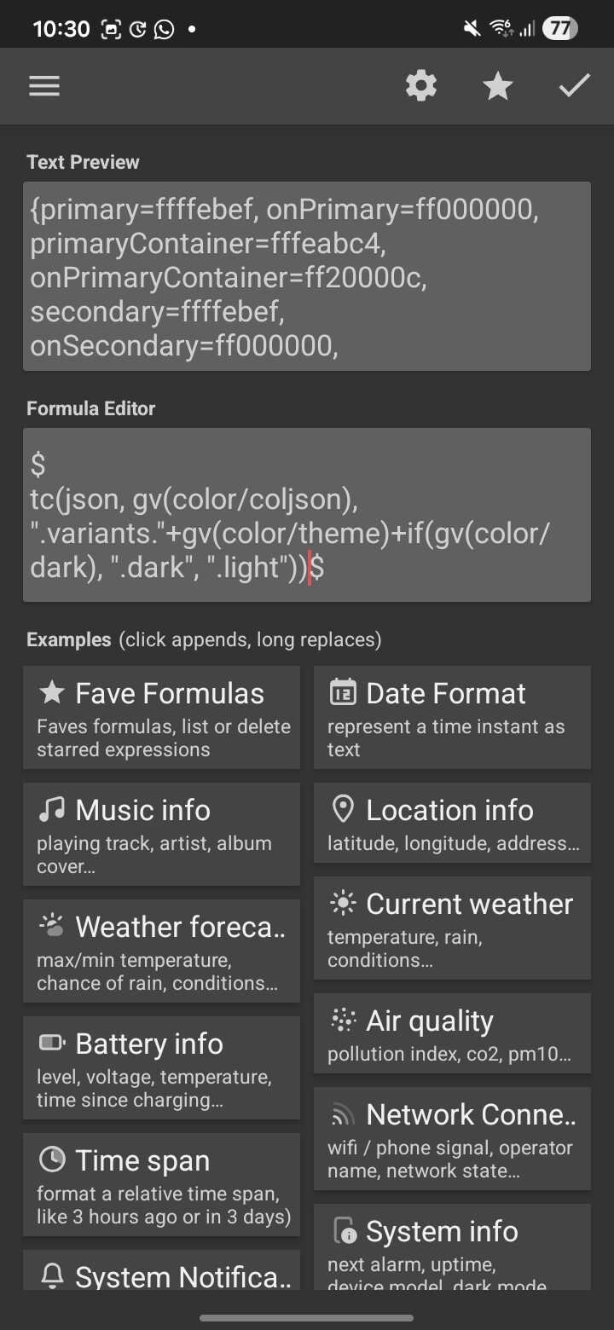Select the Network Connection examples card
614x1330 pixels.
click(452, 1137)
